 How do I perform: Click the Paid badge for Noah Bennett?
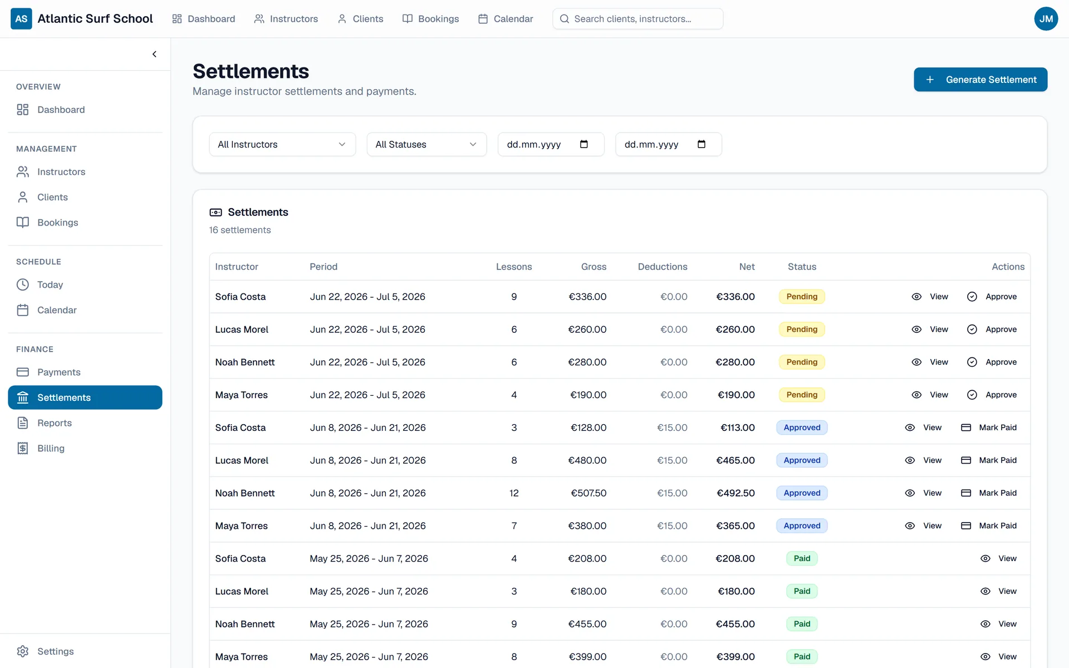coord(802,624)
